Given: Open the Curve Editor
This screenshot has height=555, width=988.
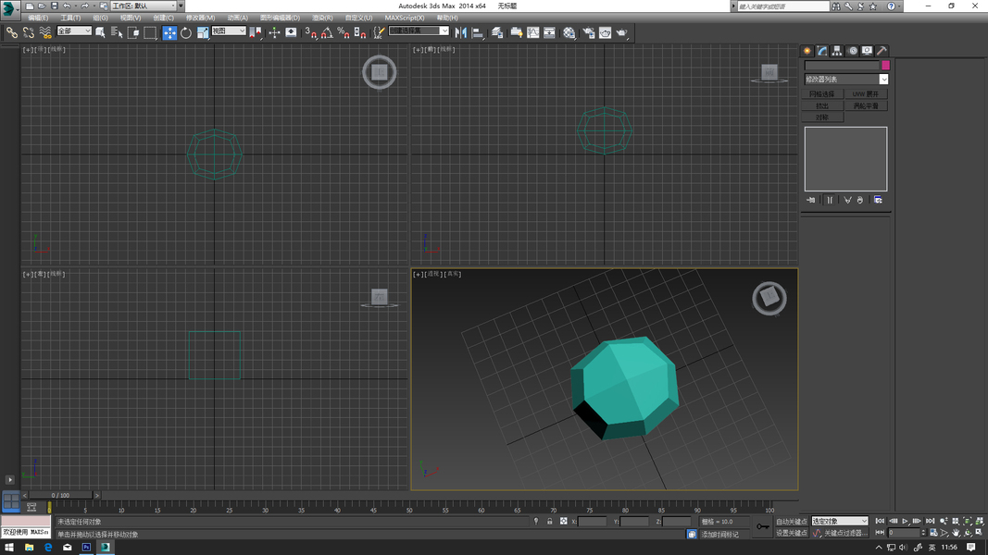Looking at the screenshot, I should pyautogui.click(x=533, y=32).
